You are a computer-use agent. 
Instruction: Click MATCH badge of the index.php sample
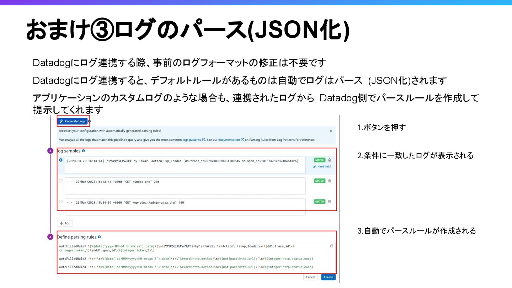point(320,181)
